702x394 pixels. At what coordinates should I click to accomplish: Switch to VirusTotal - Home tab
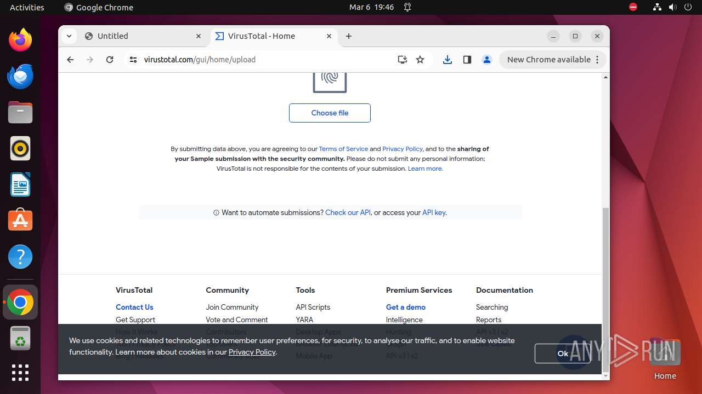pos(273,36)
